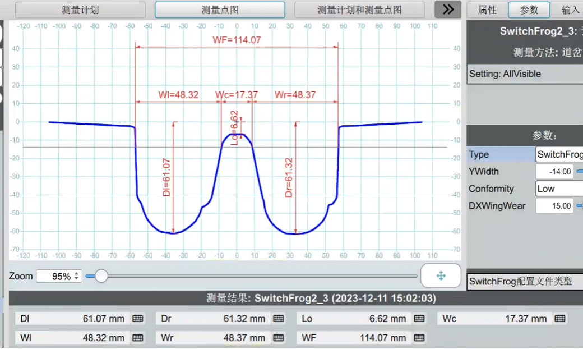Open the 属性 properties tab

click(487, 10)
